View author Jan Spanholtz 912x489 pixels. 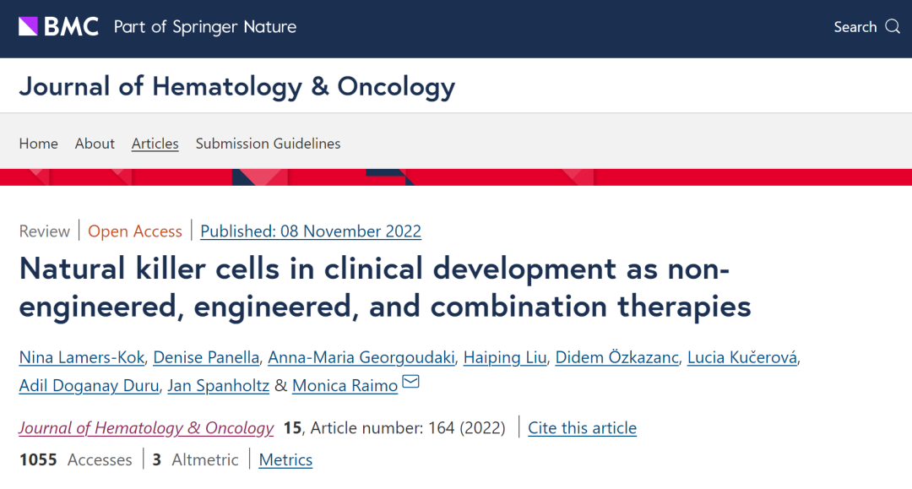click(218, 385)
